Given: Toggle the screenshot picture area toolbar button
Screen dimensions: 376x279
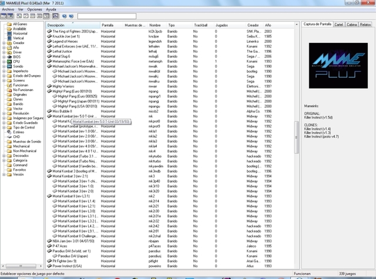Looking at the screenshot, I should pyautogui.click(x=10, y=16).
